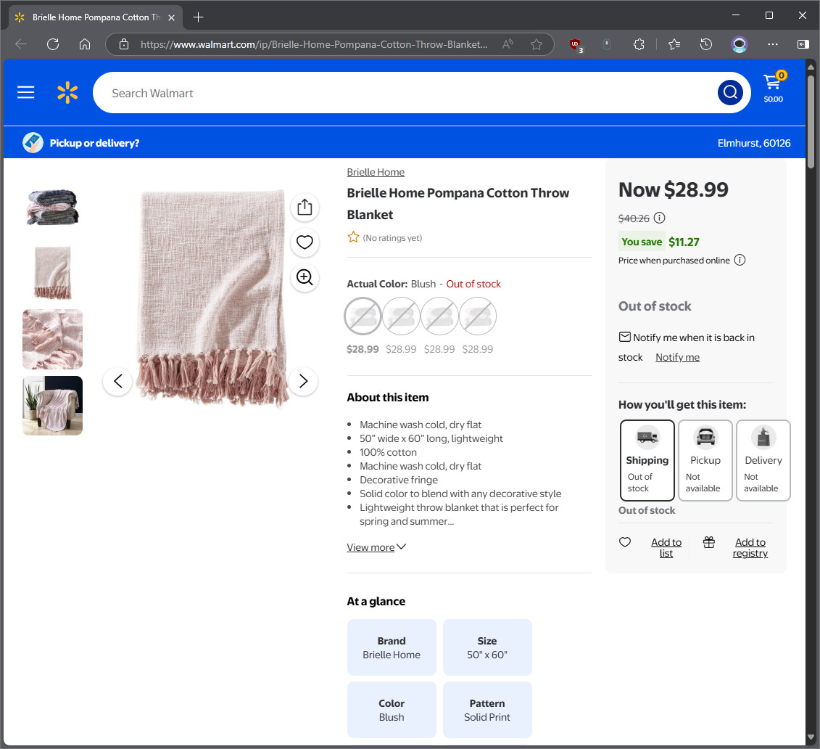Open a new browser tab
820x749 pixels.
[x=198, y=17]
